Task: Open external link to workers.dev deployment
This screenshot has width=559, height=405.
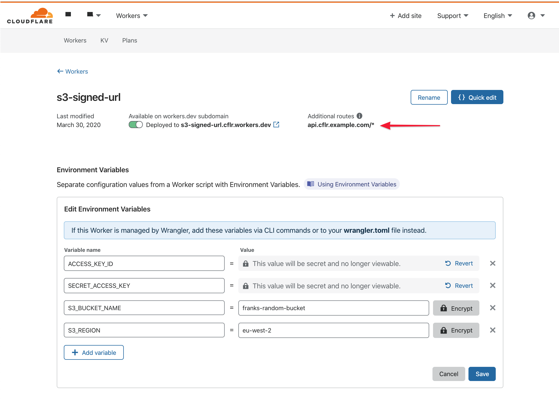Action: (276, 125)
